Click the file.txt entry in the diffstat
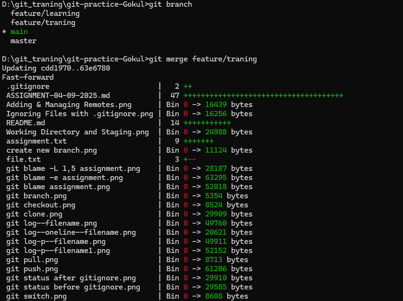This screenshot has width=403, height=301. point(24,159)
